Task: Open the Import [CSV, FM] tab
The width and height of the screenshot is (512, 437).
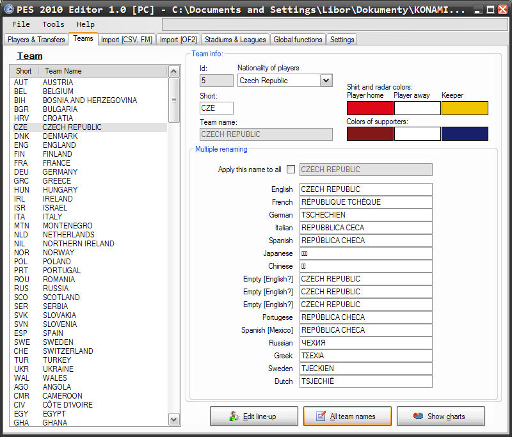Action: [x=127, y=40]
